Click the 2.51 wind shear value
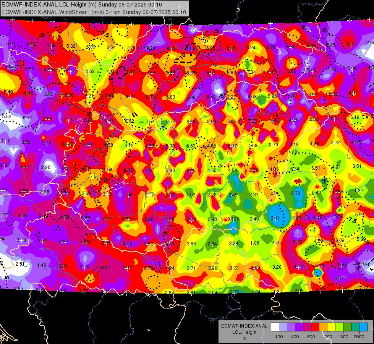Screen dimensions: 374x344 (20, 264)
